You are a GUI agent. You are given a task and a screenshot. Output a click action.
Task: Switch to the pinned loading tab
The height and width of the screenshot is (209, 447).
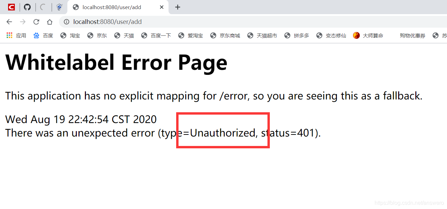tap(43, 7)
